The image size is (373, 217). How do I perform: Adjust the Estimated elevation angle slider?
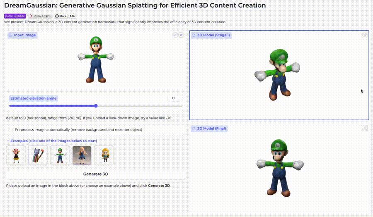96,106
